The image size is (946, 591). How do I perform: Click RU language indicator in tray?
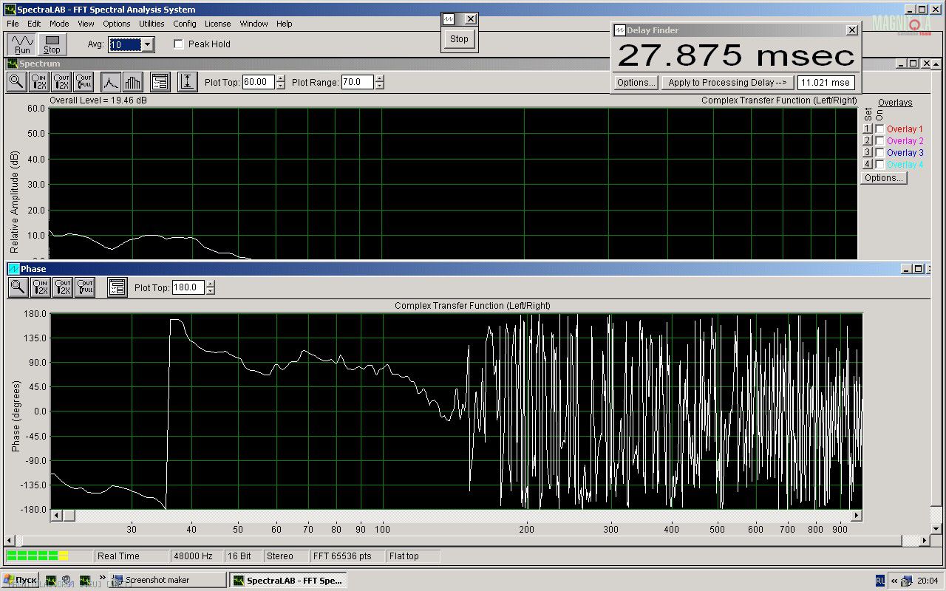(x=880, y=580)
